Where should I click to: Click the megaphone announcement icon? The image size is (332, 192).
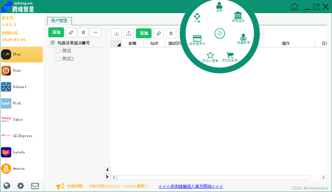tap(60, 186)
